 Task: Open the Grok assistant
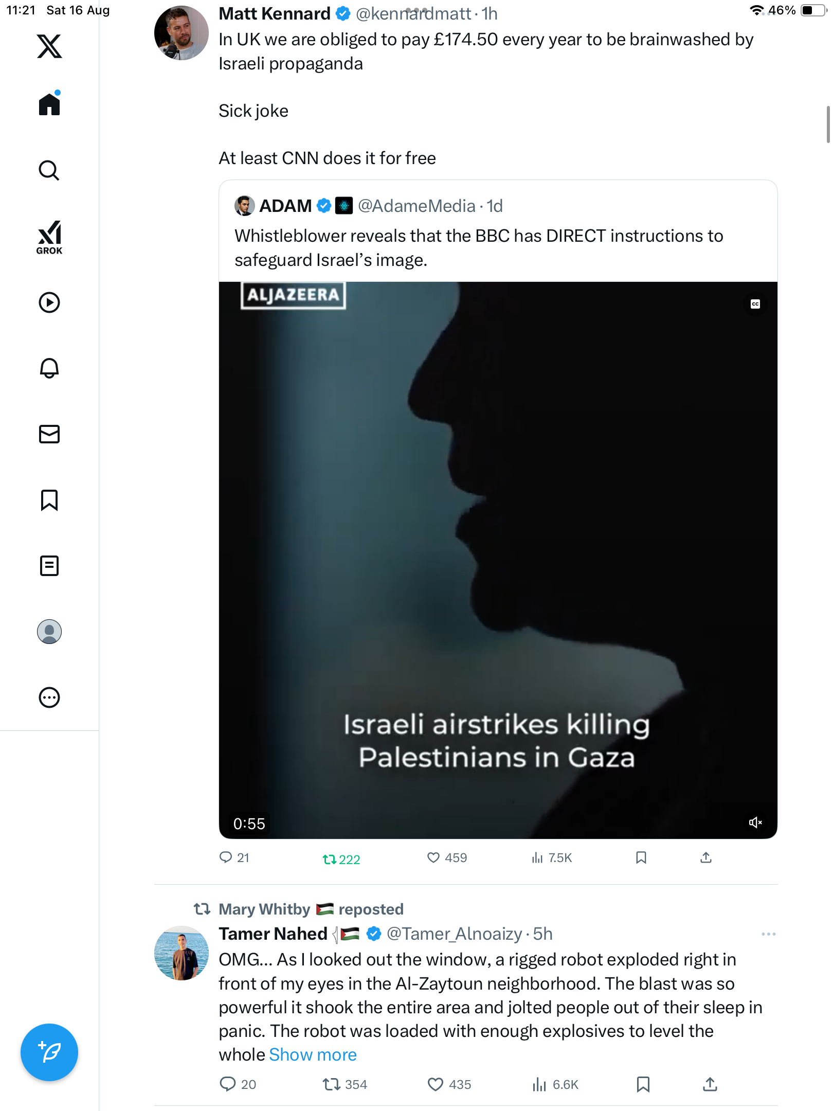[x=49, y=237]
